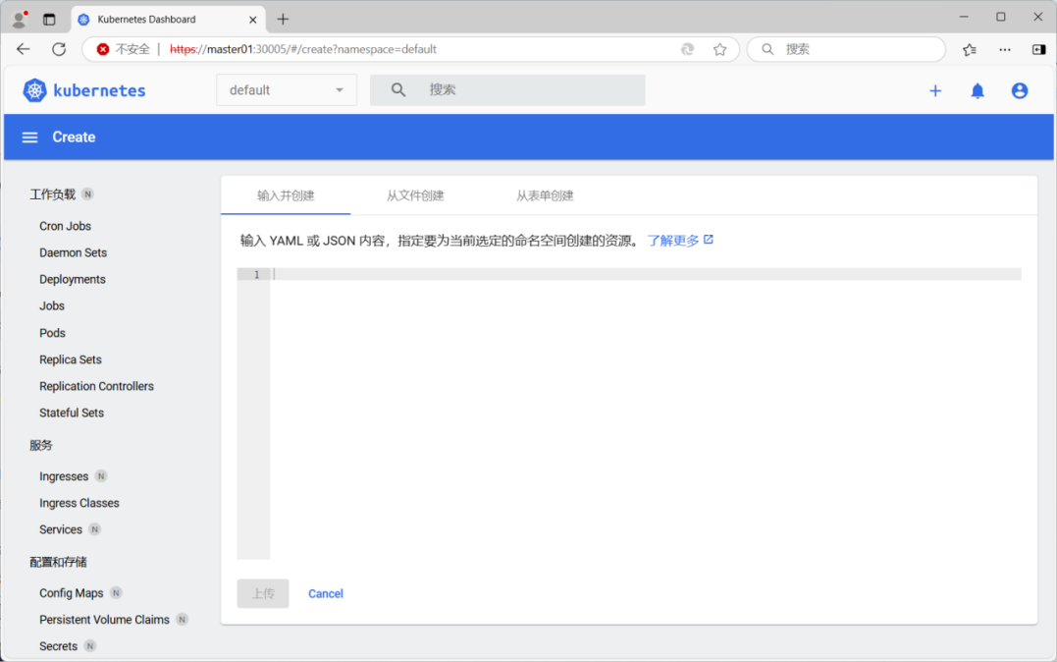Switch to the 输入并创建 tab
Screen dimensions: 1057x662
pyautogui.click(x=286, y=195)
